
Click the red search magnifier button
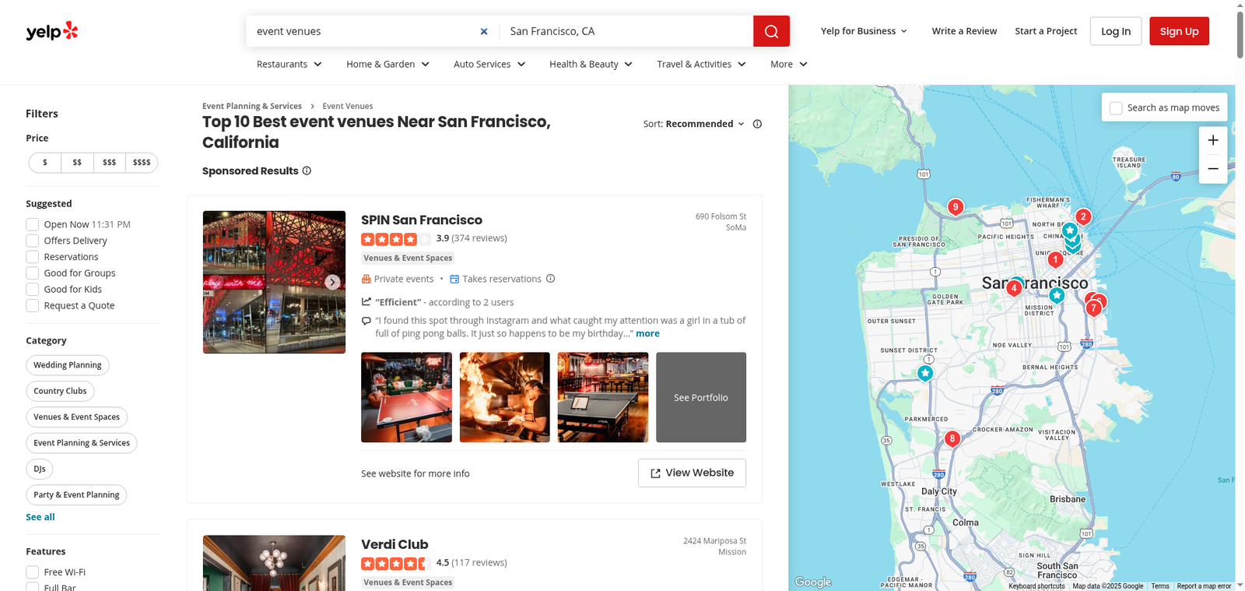tap(771, 31)
